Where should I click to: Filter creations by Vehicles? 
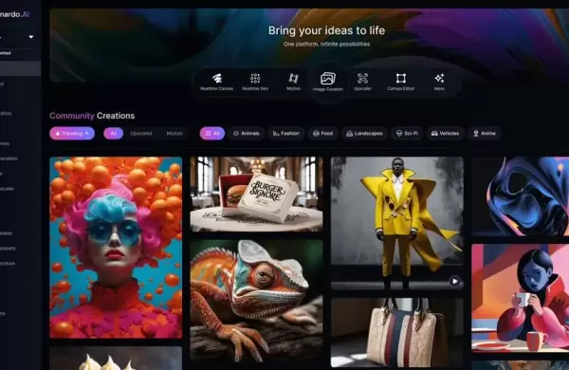click(445, 133)
